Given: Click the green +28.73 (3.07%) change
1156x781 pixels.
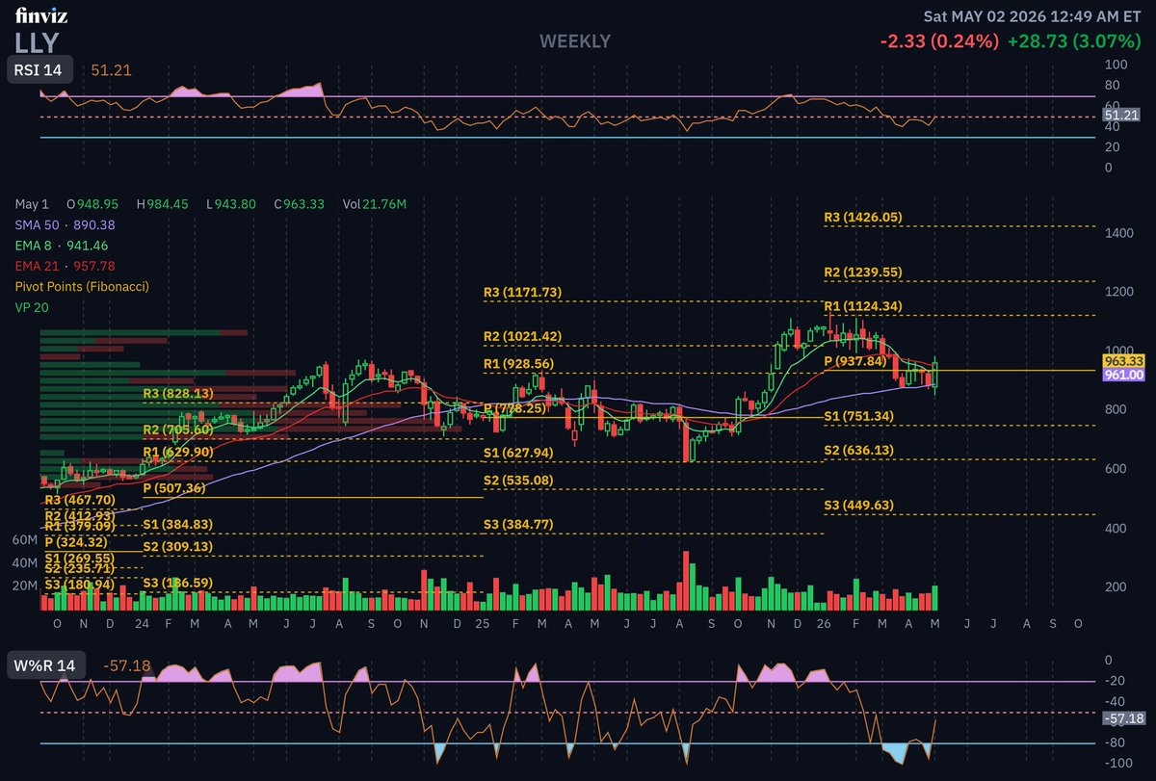Looking at the screenshot, I should point(1076,42).
